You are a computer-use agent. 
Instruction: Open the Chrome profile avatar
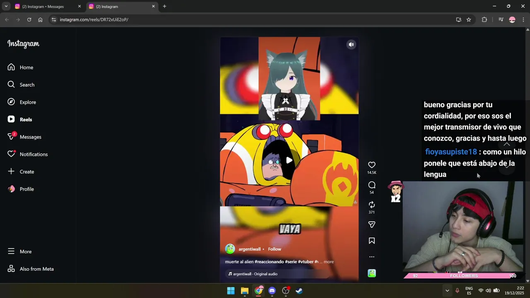coord(512,19)
